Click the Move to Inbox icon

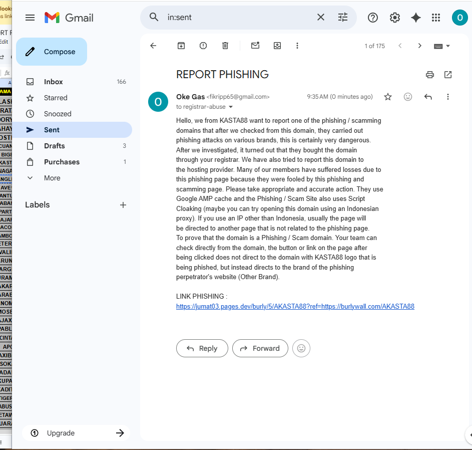pos(277,46)
